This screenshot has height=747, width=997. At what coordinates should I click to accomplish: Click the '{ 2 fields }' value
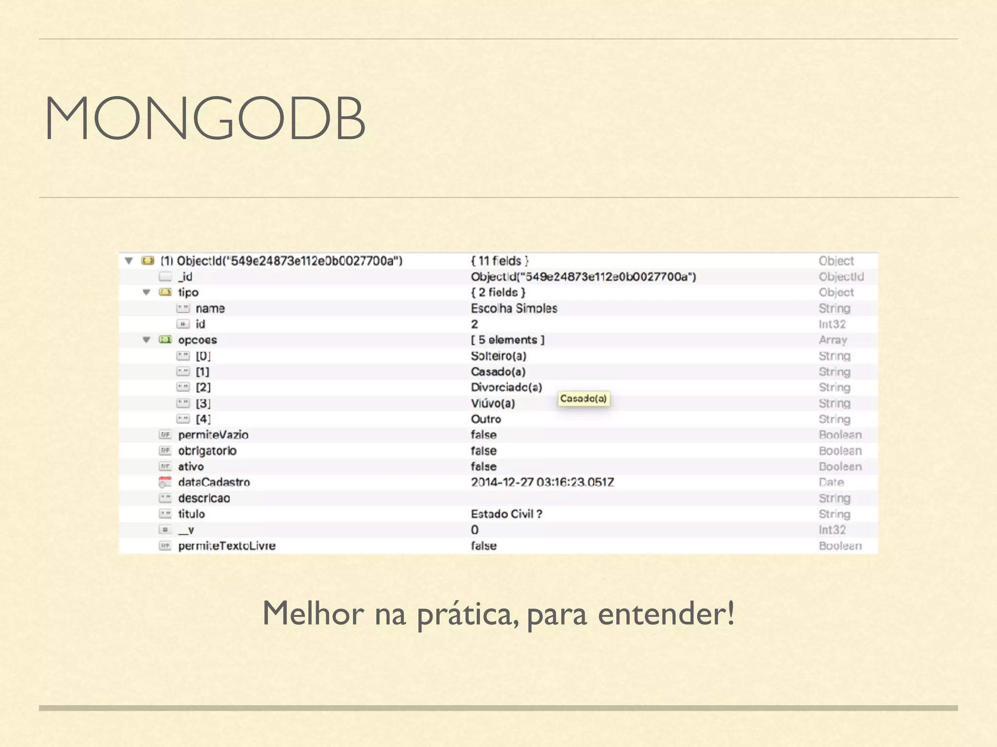[498, 293]
